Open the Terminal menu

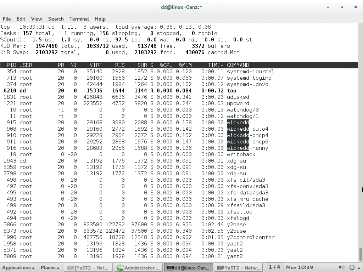tap(79, 19)
